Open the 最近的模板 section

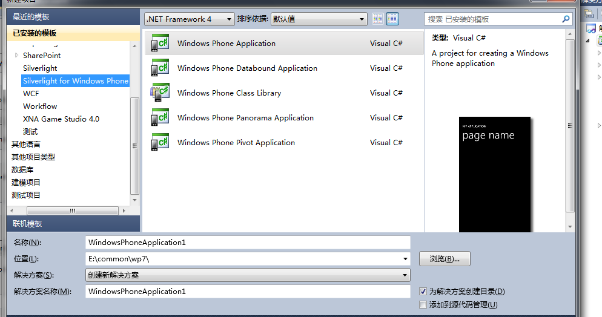pyautogui.click(x=73, y=17)
